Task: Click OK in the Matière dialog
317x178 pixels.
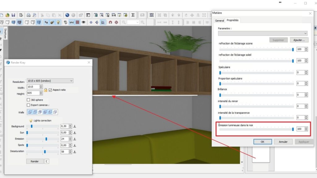Action: (263, 142)
